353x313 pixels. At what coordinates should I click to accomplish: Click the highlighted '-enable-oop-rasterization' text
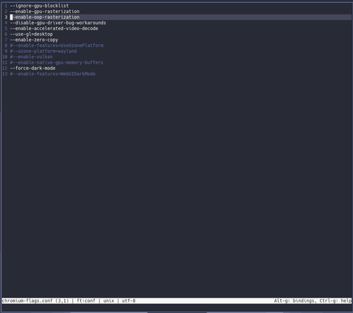click(x=46, y=17)
